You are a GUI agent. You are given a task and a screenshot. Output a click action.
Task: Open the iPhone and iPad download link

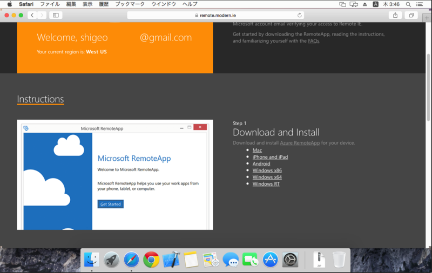270,157
